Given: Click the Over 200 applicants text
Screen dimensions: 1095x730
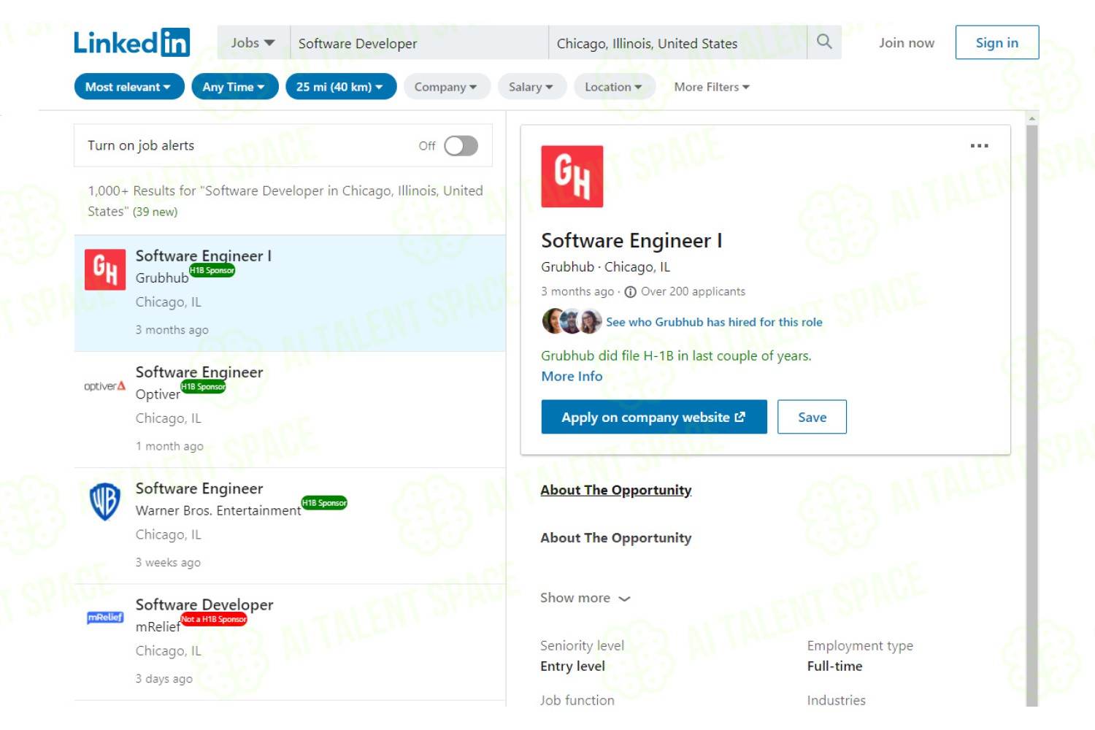Looking at the screenshot, I should [693, 291].
